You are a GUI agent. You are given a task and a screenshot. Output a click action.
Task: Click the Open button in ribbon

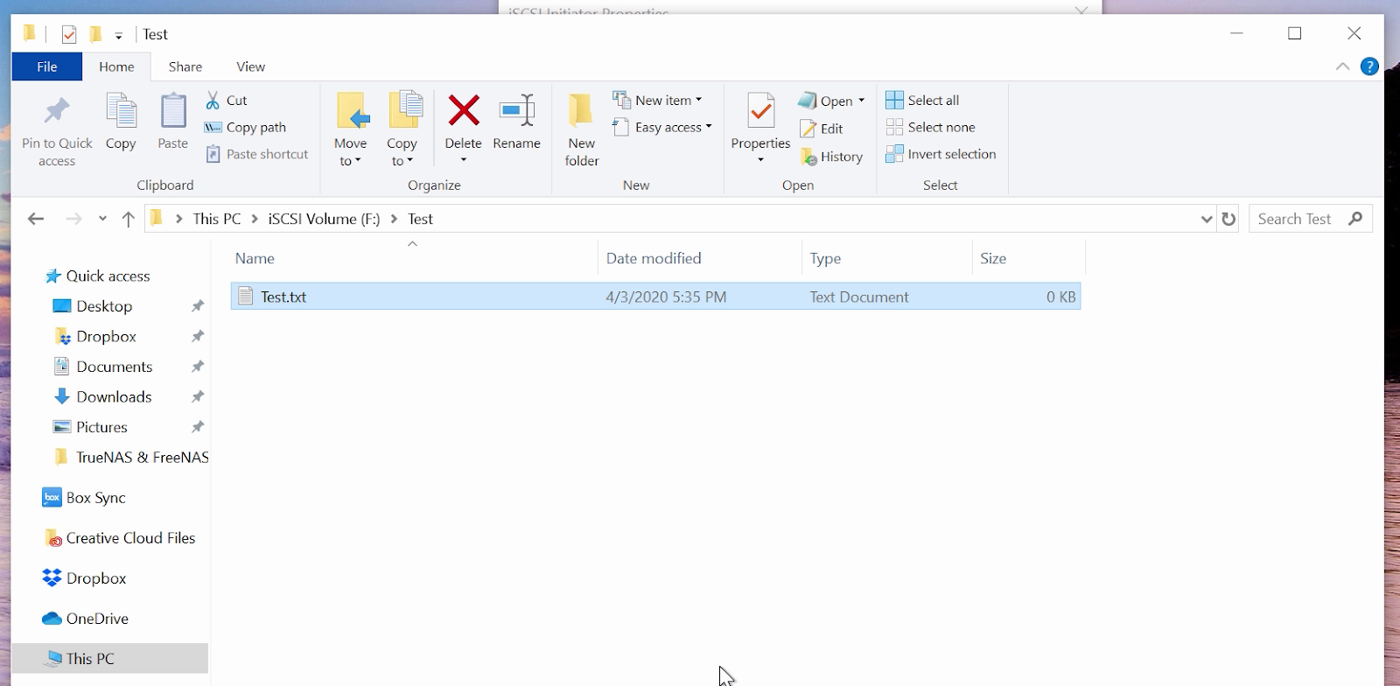click(825, 101)
